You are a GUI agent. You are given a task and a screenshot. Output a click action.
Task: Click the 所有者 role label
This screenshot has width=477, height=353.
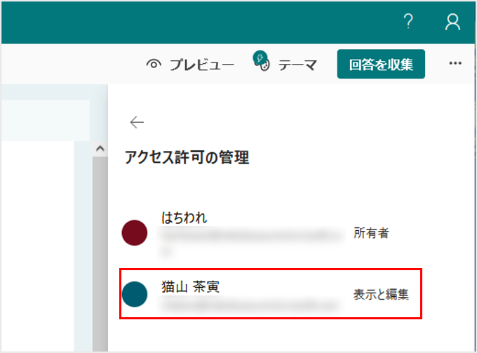(371, 233)
